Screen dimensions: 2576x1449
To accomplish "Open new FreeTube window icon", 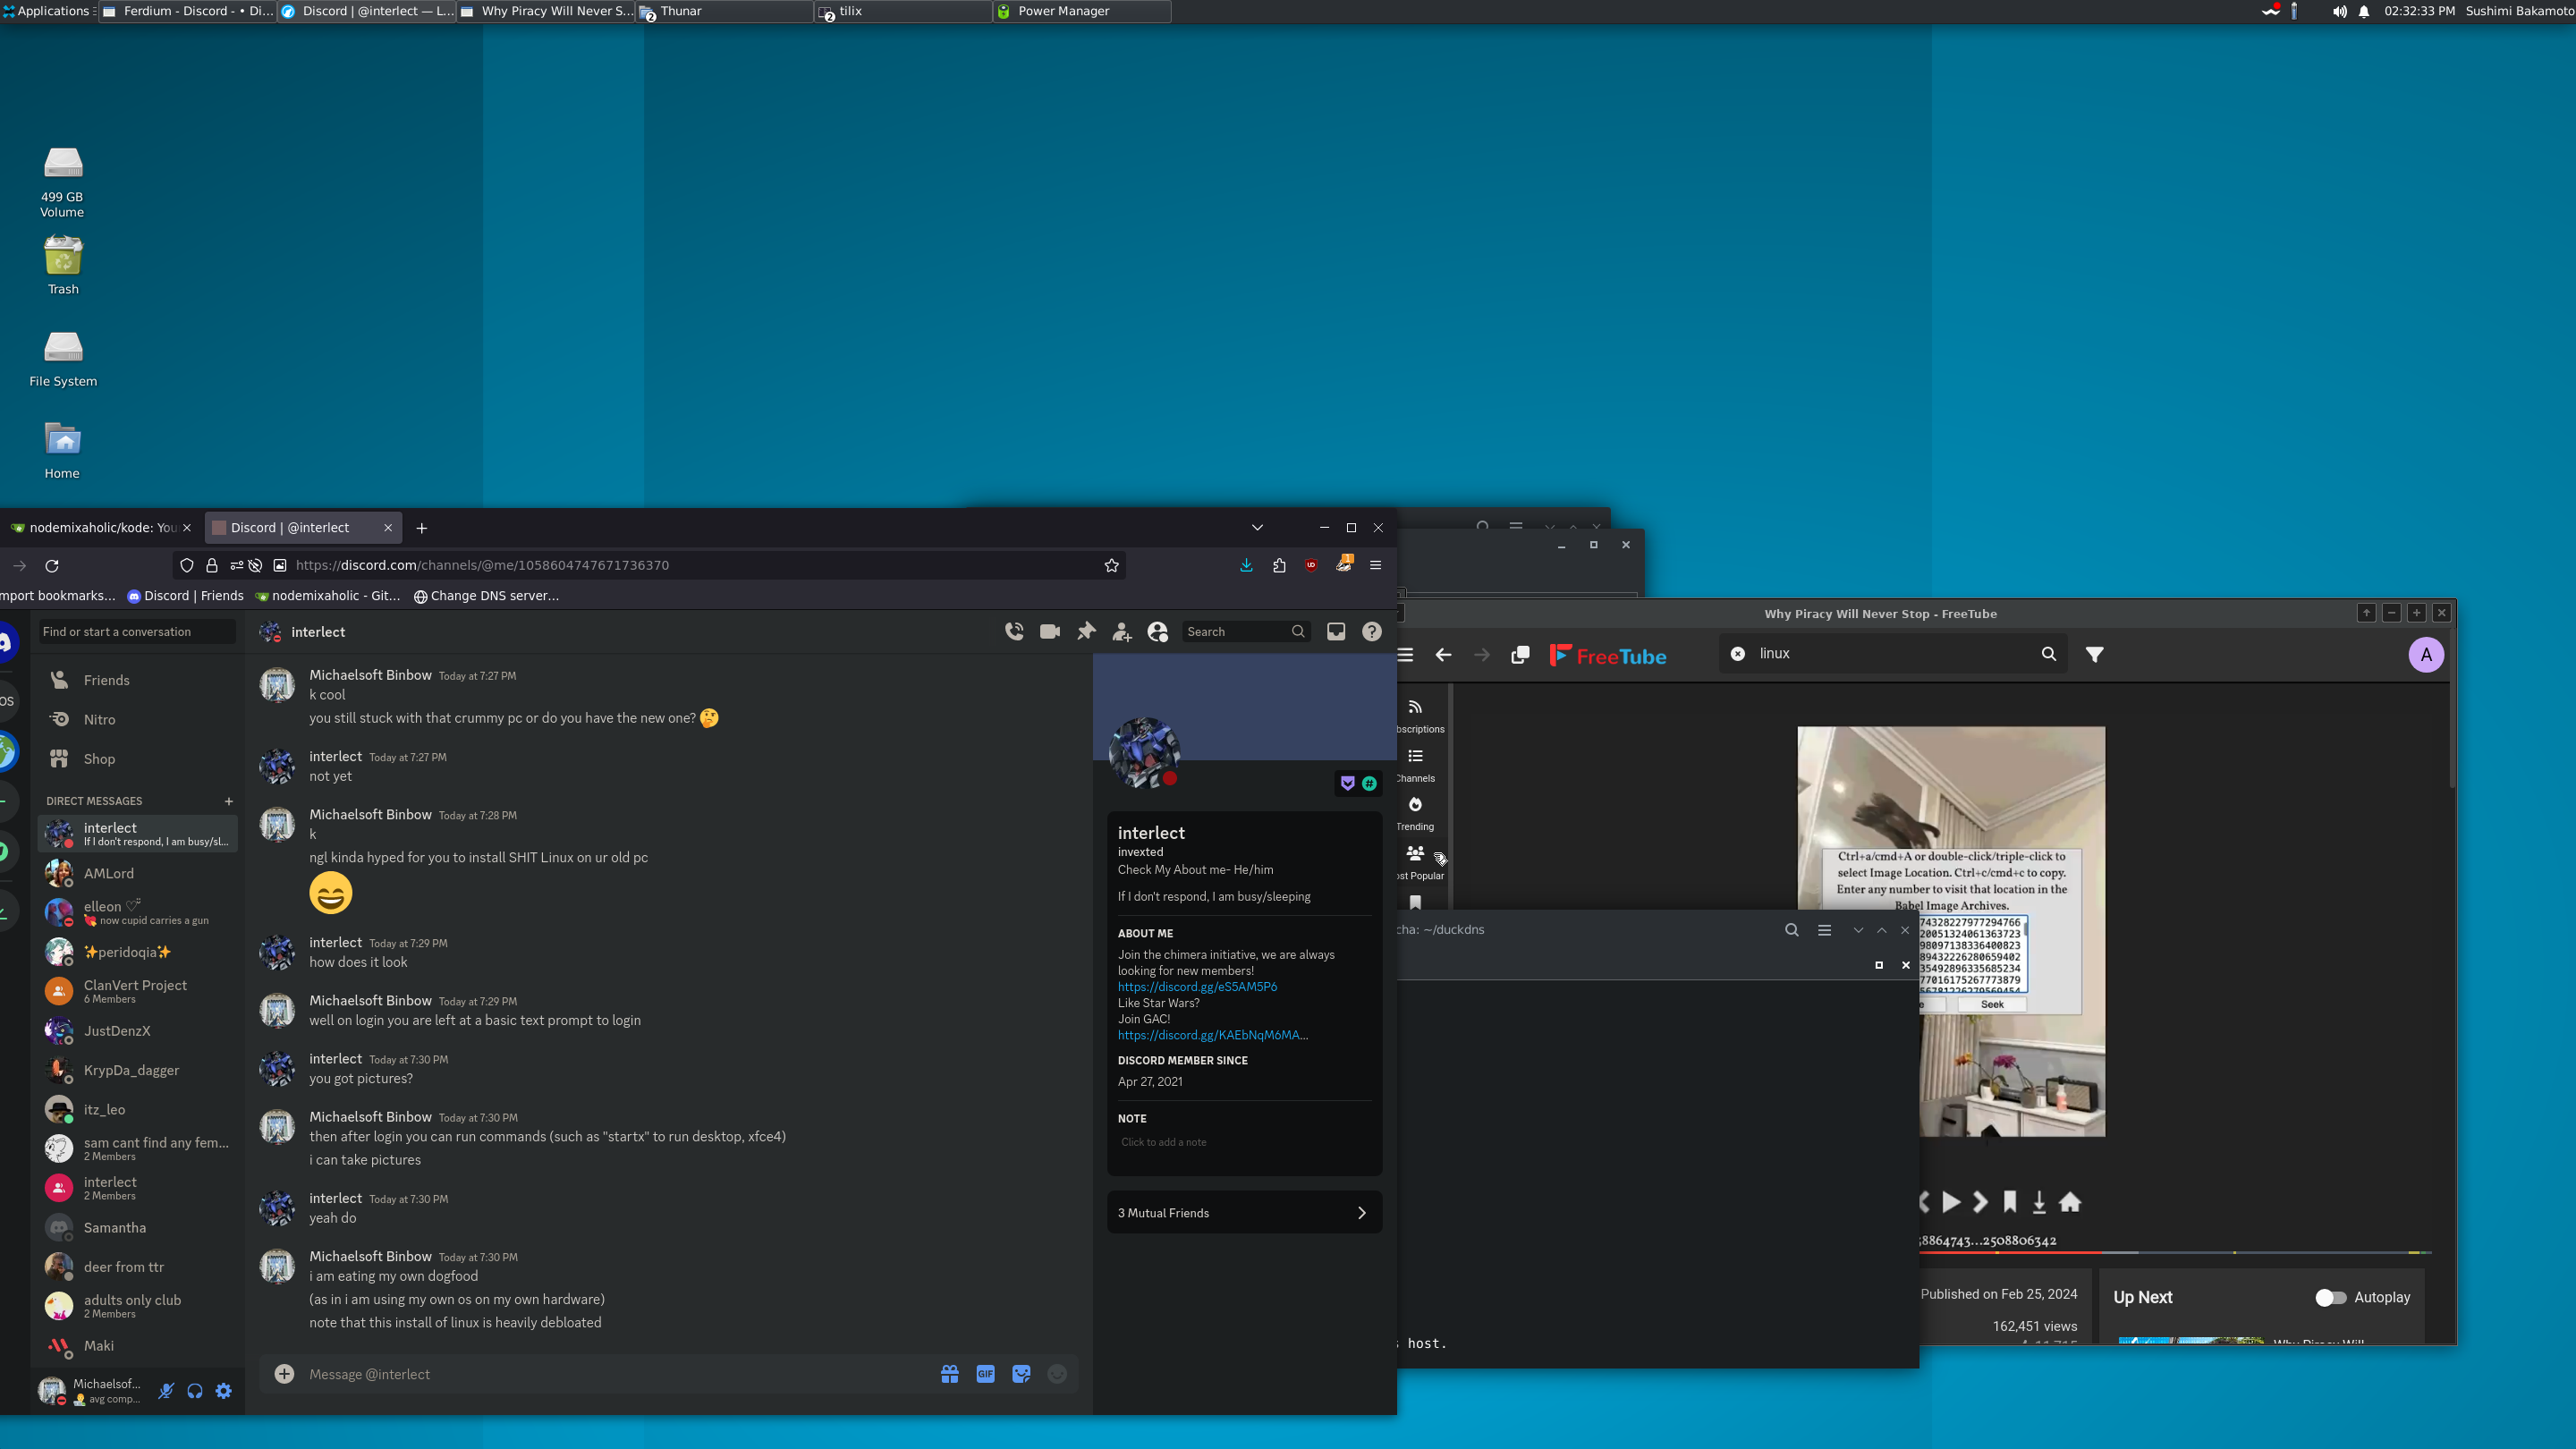I will (1520, 655).
